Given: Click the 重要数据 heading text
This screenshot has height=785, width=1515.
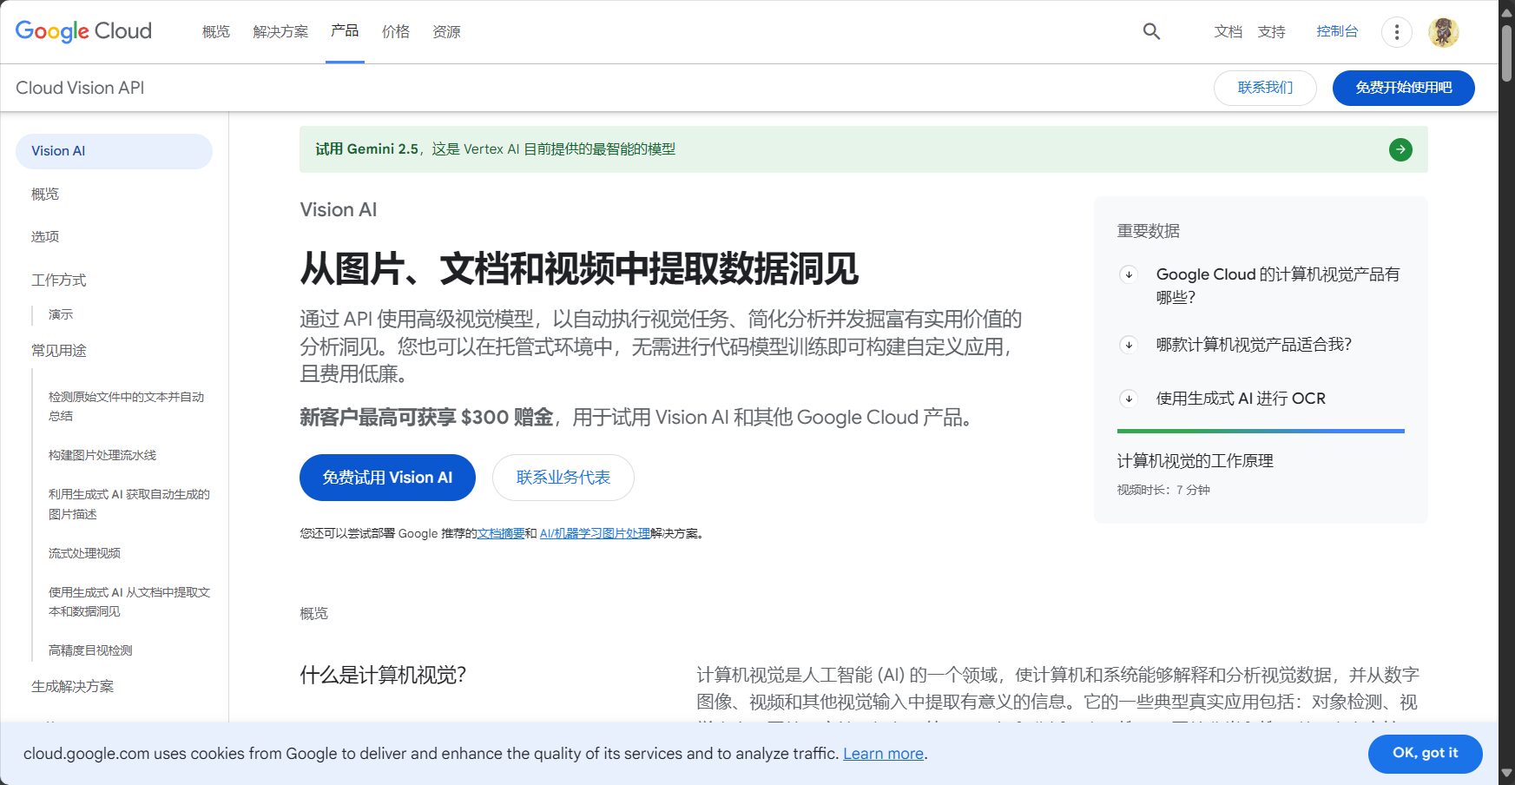Looking at the screenshot, I should [x=1149, y=231].
